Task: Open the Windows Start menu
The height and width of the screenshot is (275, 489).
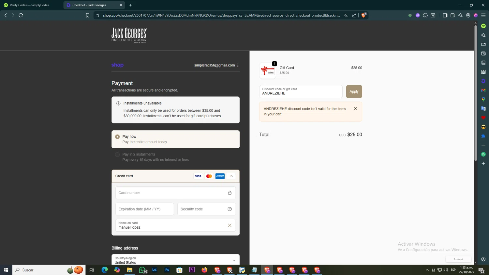Action: (x=6, y=270)
